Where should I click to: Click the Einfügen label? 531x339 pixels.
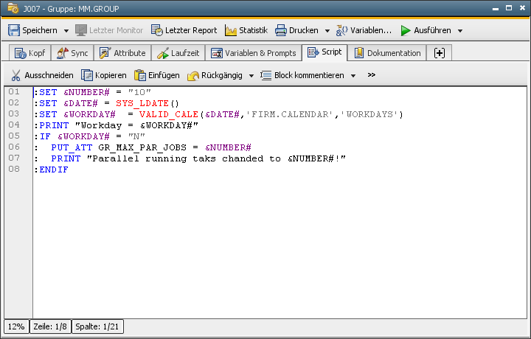(x=164, y=75)
